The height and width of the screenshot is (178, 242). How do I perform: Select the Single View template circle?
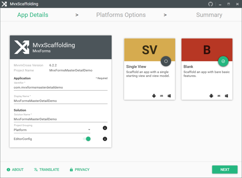tap(166, 61)
